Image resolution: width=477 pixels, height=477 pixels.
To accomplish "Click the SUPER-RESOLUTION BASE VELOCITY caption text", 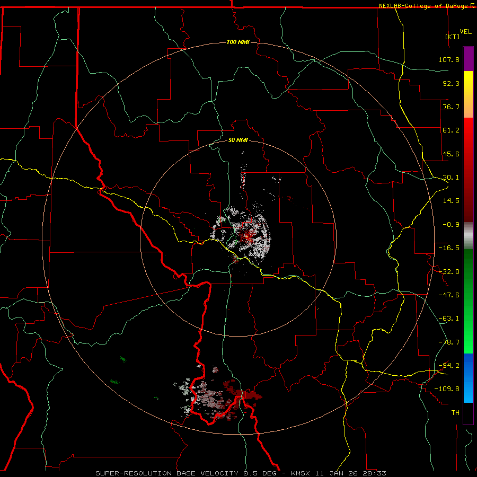I will [167, 473].
